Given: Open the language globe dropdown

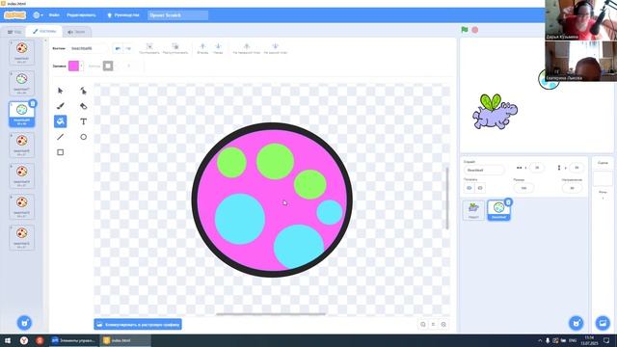Looking at the screenshot, I should (x=39, y=15).
